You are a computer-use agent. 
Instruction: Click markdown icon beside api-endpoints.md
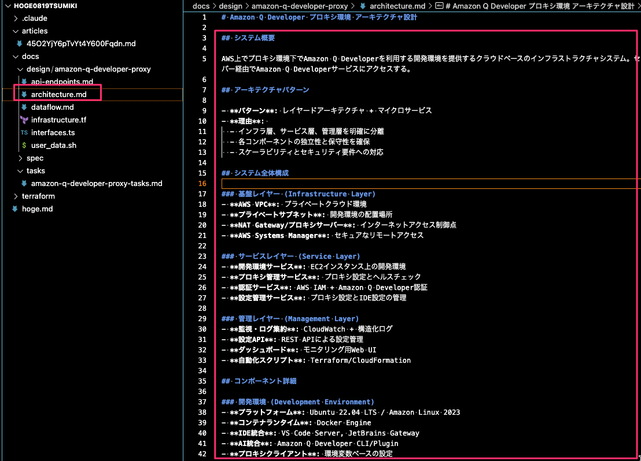(x=24, y=81)
